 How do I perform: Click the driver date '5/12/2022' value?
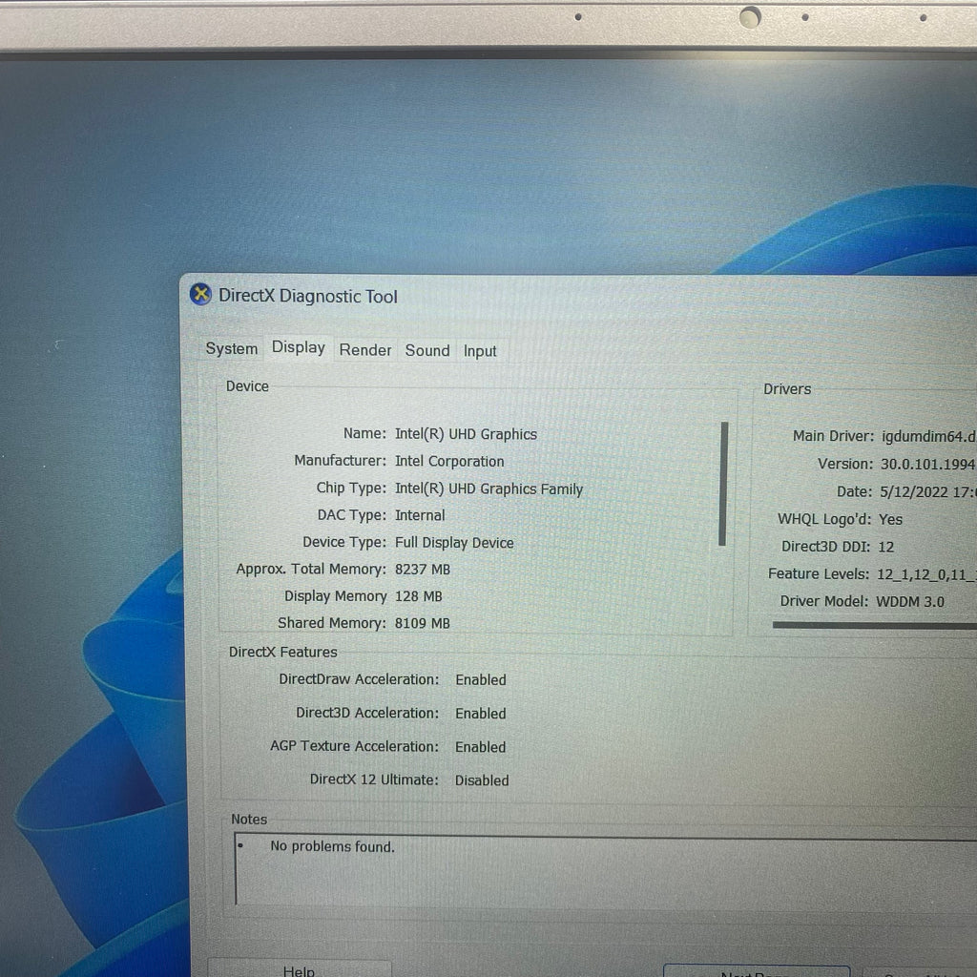[x=913, y=491]
